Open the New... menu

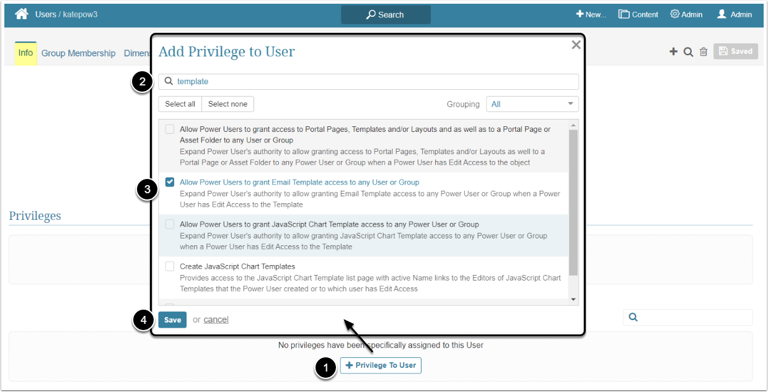click(591, 14)
